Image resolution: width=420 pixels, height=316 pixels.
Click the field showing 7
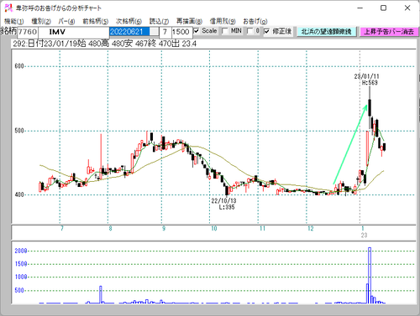[165, 32]
